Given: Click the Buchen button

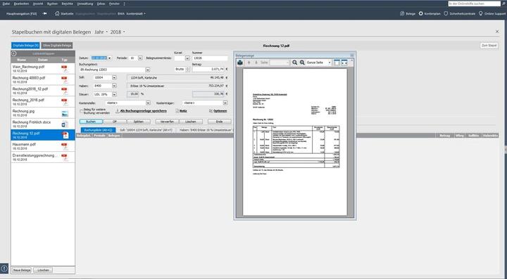Looking at the screenshot, I should (x=91, y=122).
